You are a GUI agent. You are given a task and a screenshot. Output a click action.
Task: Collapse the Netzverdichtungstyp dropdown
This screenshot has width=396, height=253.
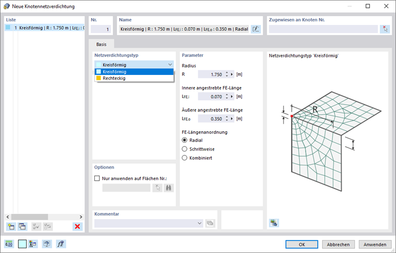(170, 65)
